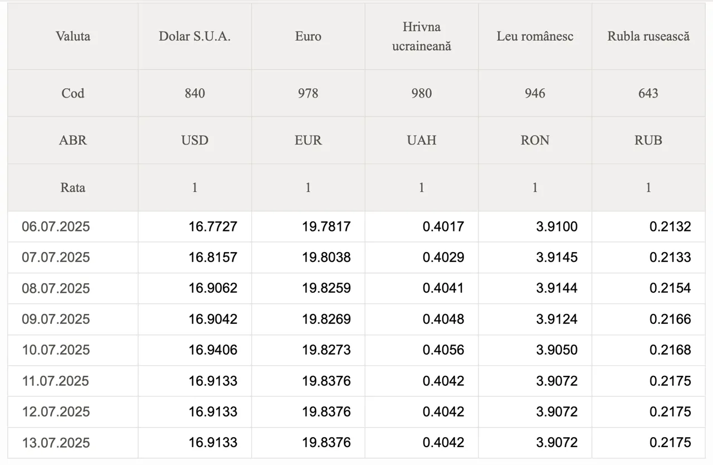Select currency code 840 cell
Image resolution: width=713 pixels, height=465 pixels.
195,93
